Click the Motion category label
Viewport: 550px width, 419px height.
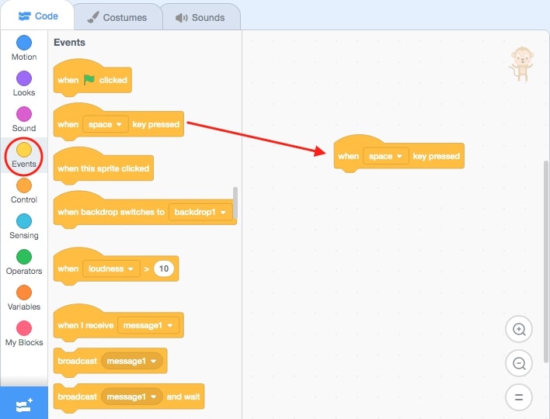[24, 57]
